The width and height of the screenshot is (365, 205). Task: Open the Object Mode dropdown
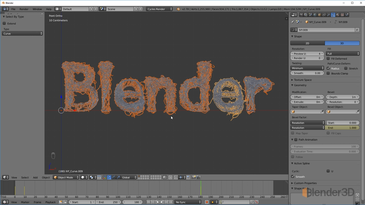point(66,177)
